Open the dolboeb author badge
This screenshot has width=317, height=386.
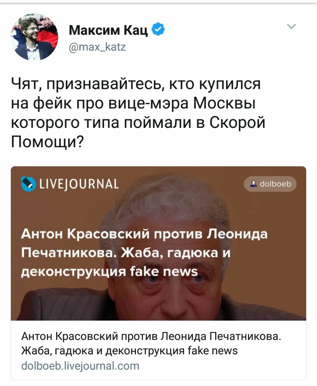[x=270, y=184]
